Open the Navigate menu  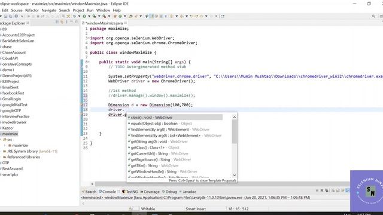click(x=49, y=10)
